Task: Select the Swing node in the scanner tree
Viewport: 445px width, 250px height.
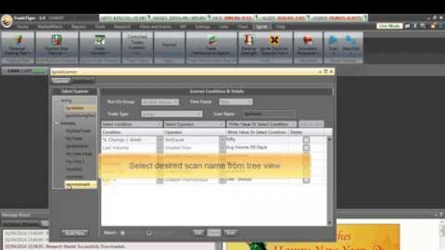Action: click(x=66, y=101)
